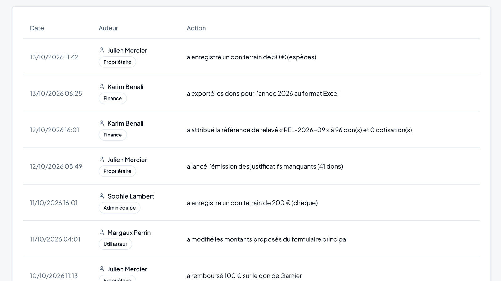Click the user icon next to Margaux Perrin
The height and width of the screenshot is (281, 501).
(x=101, y=232)
